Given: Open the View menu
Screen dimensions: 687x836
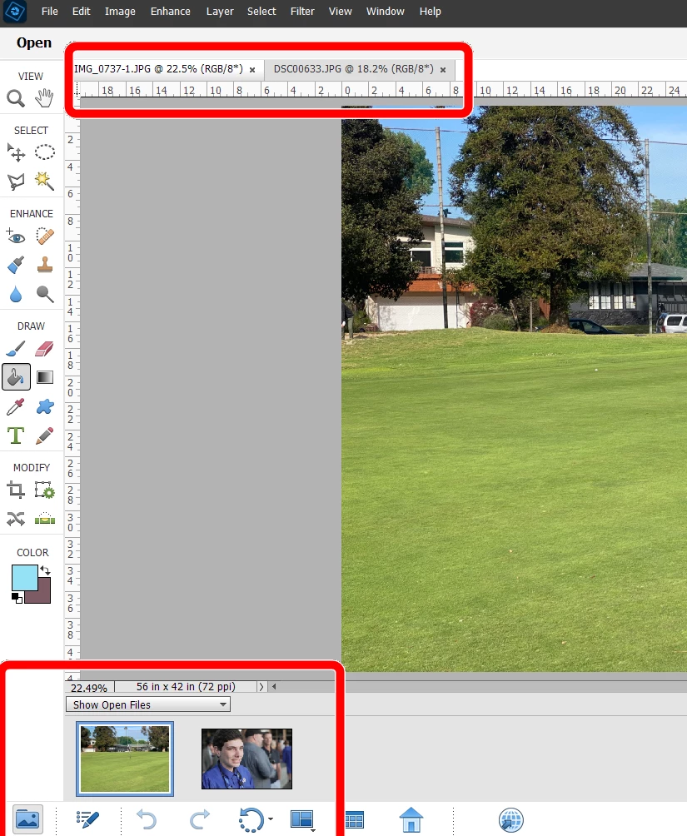Looking at the screenshot, I should point(341,11).
